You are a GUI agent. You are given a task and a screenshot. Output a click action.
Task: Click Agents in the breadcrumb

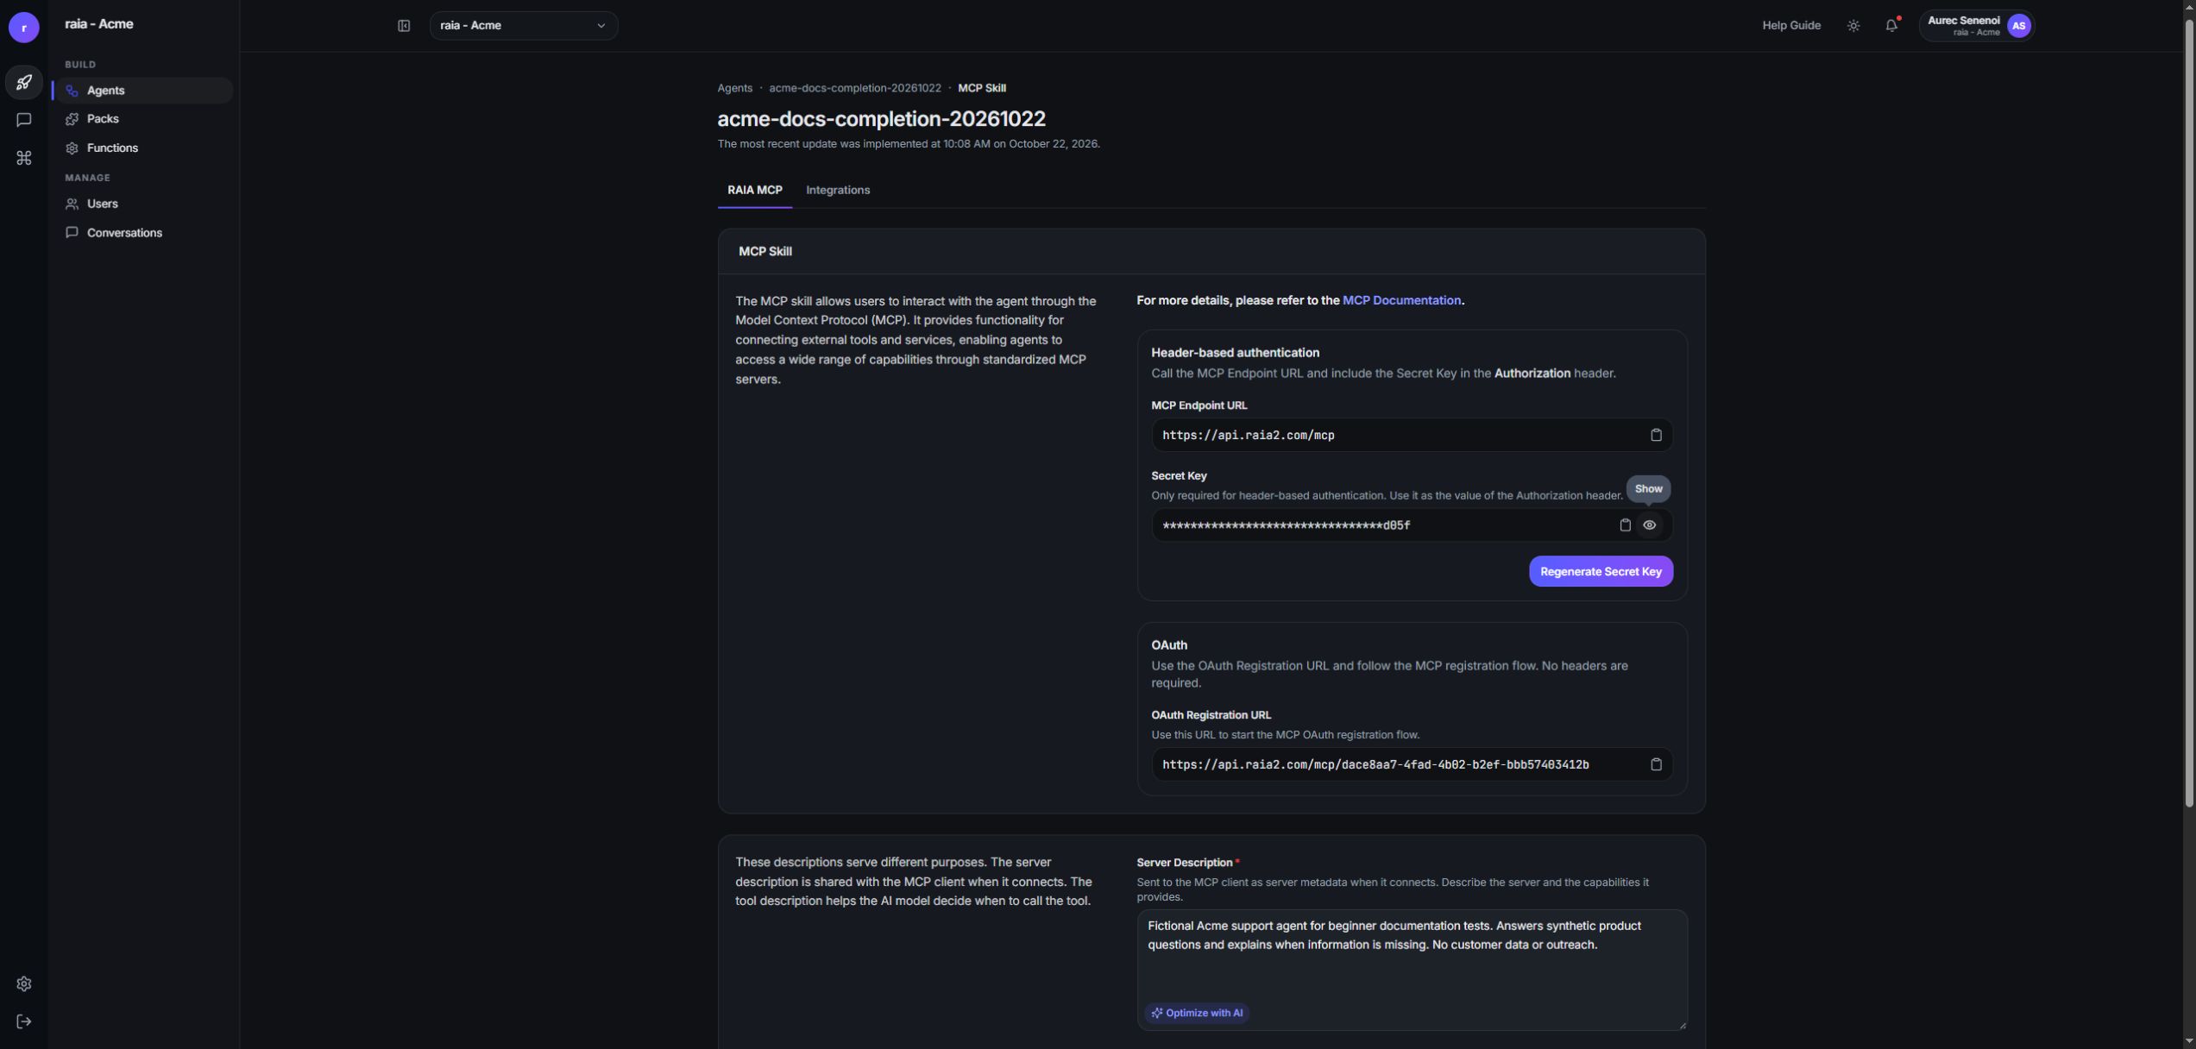(734, 89)
